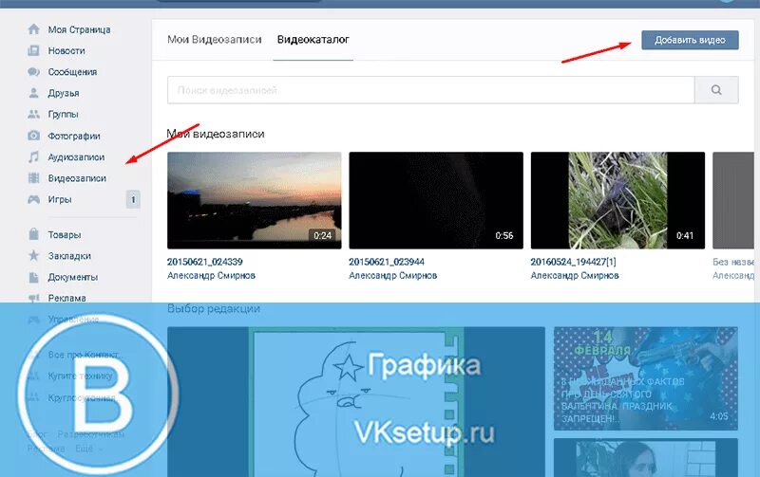Image resolution: width=760 pixels, height=477 pixels.
Task: Click the people icon beside Группы
Action: point(33,114)
